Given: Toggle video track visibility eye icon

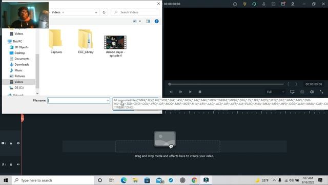Looking at the screenshot, I should [x=18, y=143].
